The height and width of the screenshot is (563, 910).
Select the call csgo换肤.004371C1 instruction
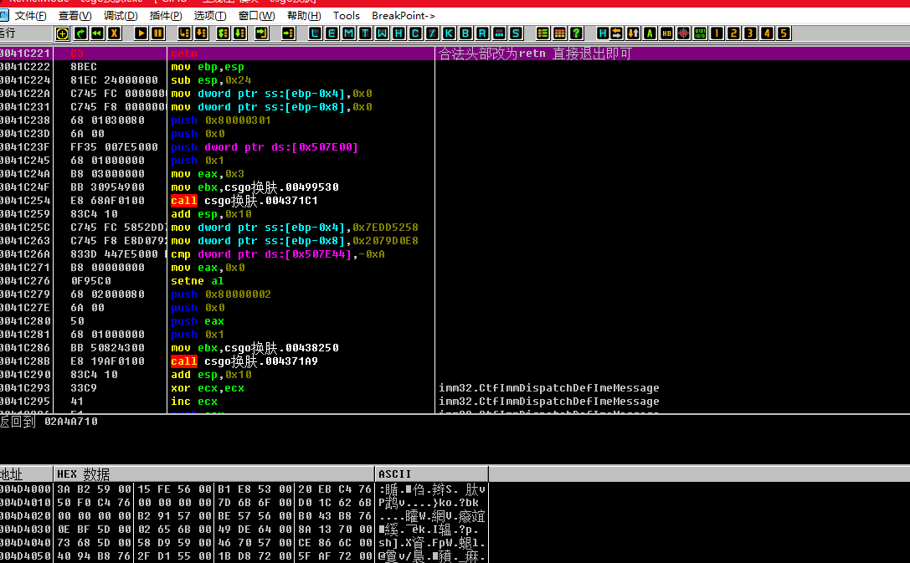244,201
